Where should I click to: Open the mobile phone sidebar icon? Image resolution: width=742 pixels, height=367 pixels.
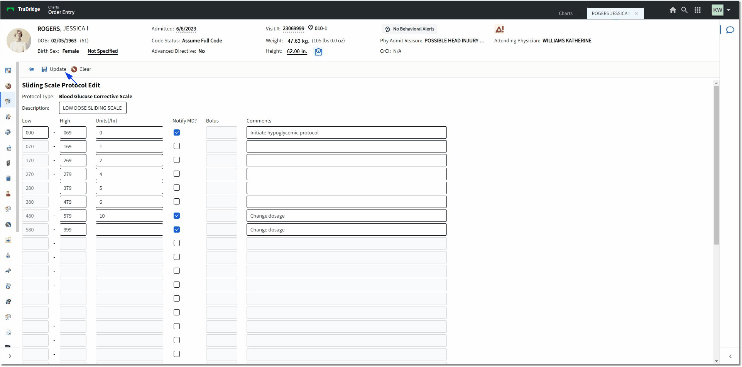pyautogui.click(x=8, y=163)
